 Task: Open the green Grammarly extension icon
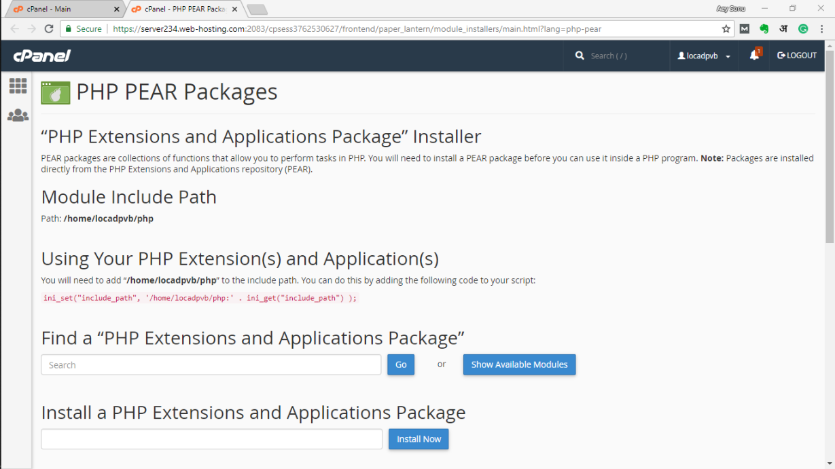[x=803, y=29]
